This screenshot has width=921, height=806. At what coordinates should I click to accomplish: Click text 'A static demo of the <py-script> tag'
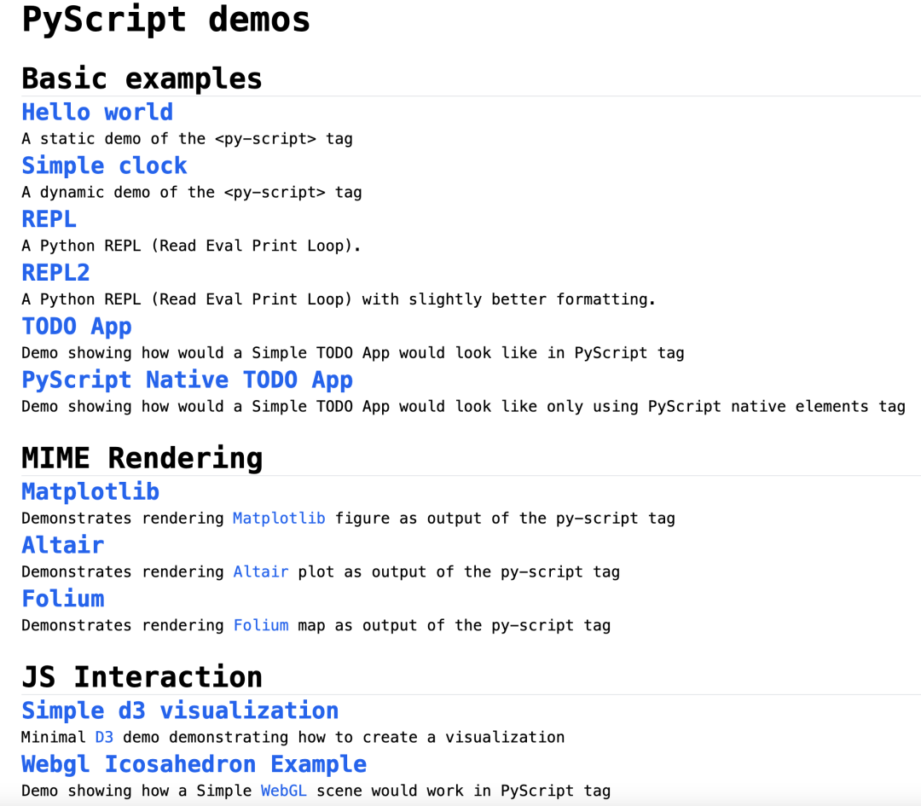188,139
